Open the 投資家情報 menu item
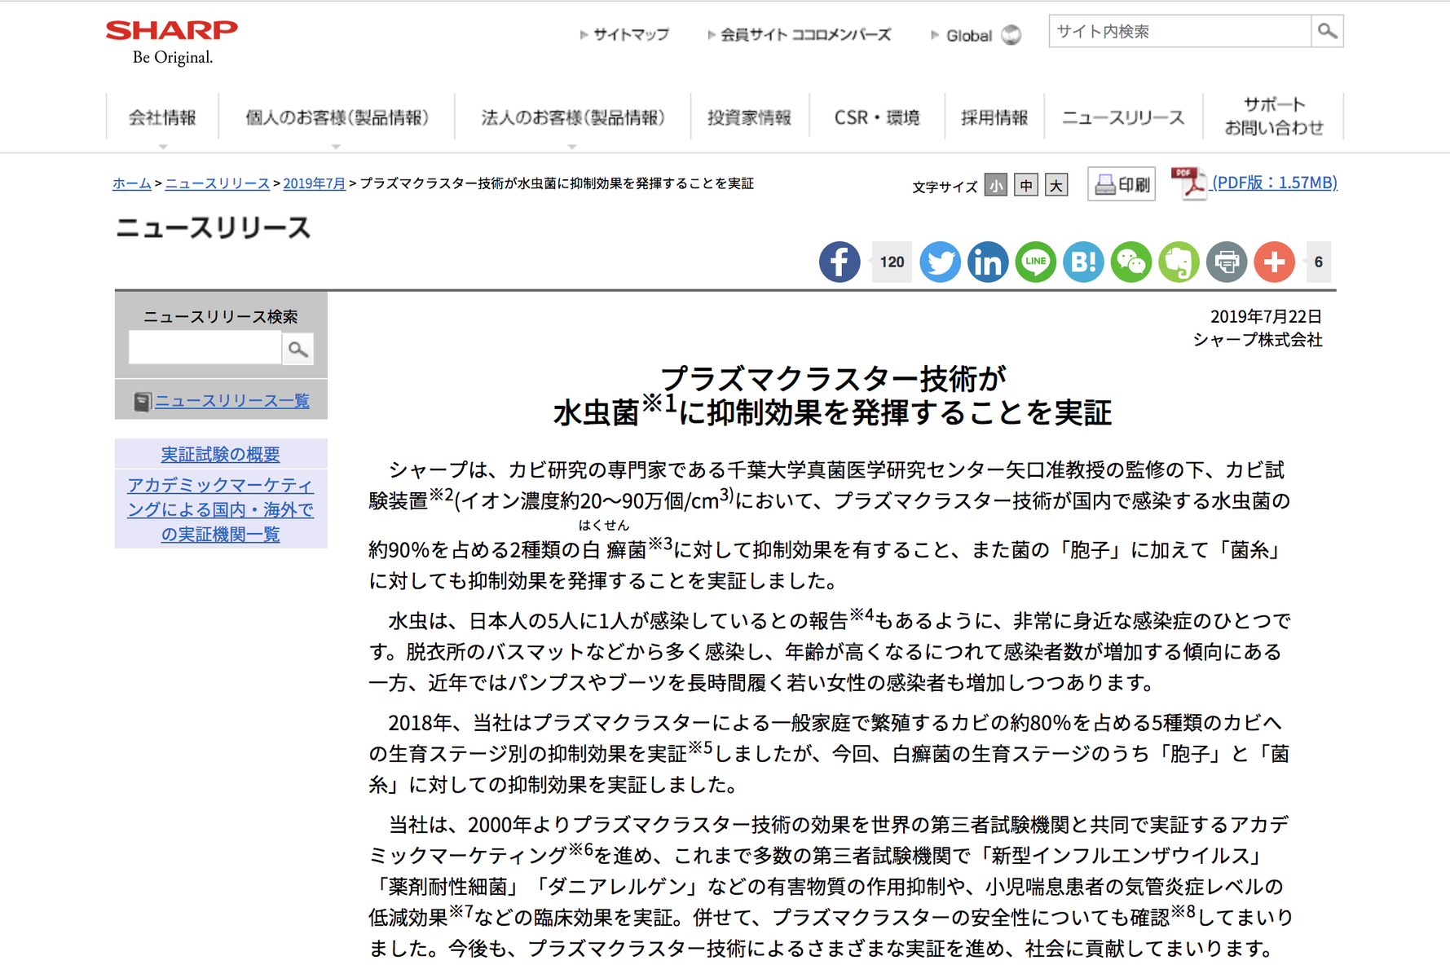Screen dimensions: 1450x978 click(x=750, y=117)
